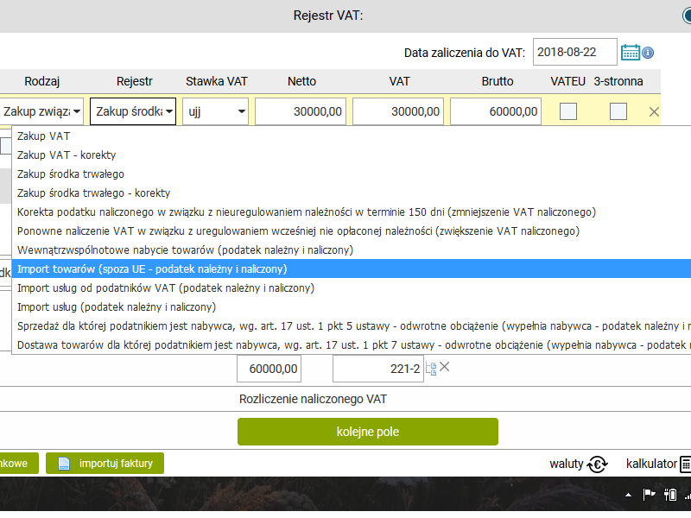Click the document icon on importuj faktury

[x=64, y=464]
